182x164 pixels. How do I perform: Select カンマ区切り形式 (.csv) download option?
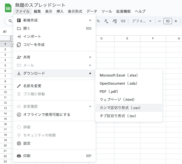click(129, 108)
